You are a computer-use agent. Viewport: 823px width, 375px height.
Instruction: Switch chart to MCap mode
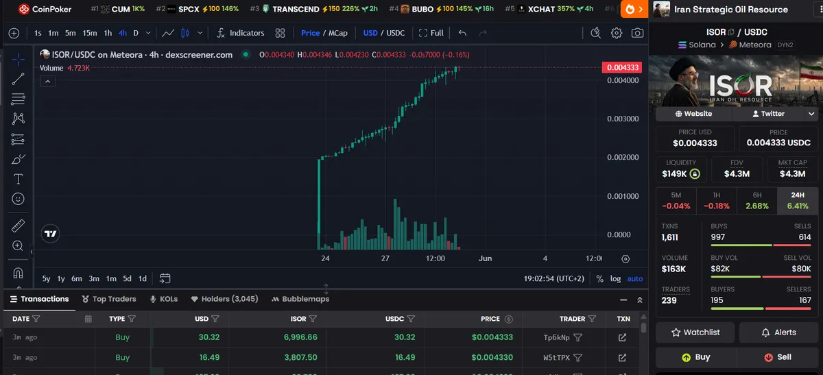[338, 33]
